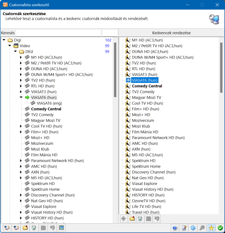This screenshot has height=233, width=225.
Task: Click the Video node clapperboard icon
Action: 16,46
